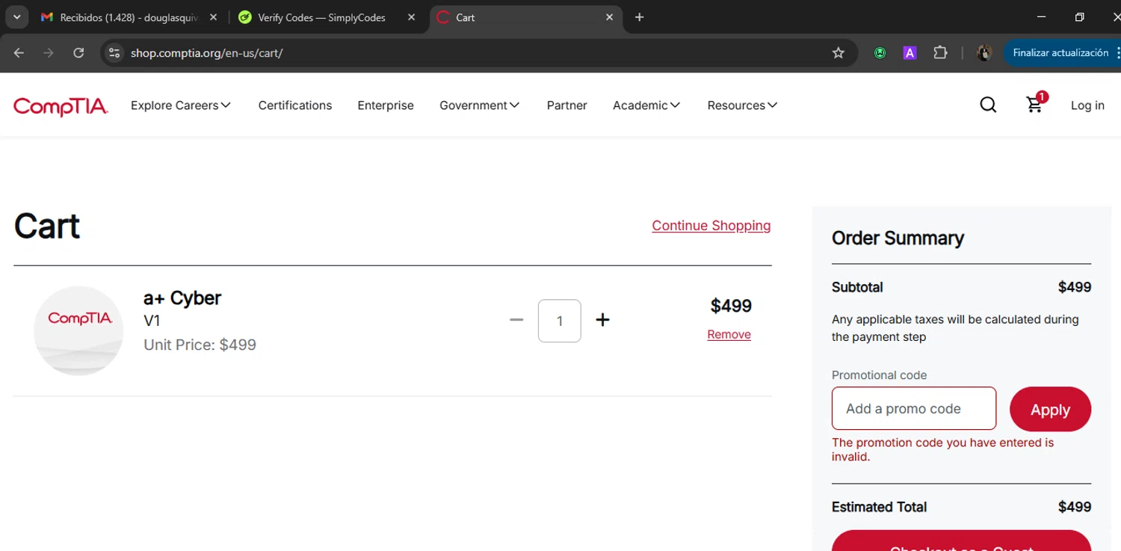This screenshot has height=551, width=1121.
Task: Switch to Verify Codes — SimplyCodes tab
Action: tap(321, 17)
